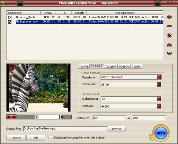This screenshot has height=144, width=178.
Task: Click the Output File path field
Action: coord(65,129)
